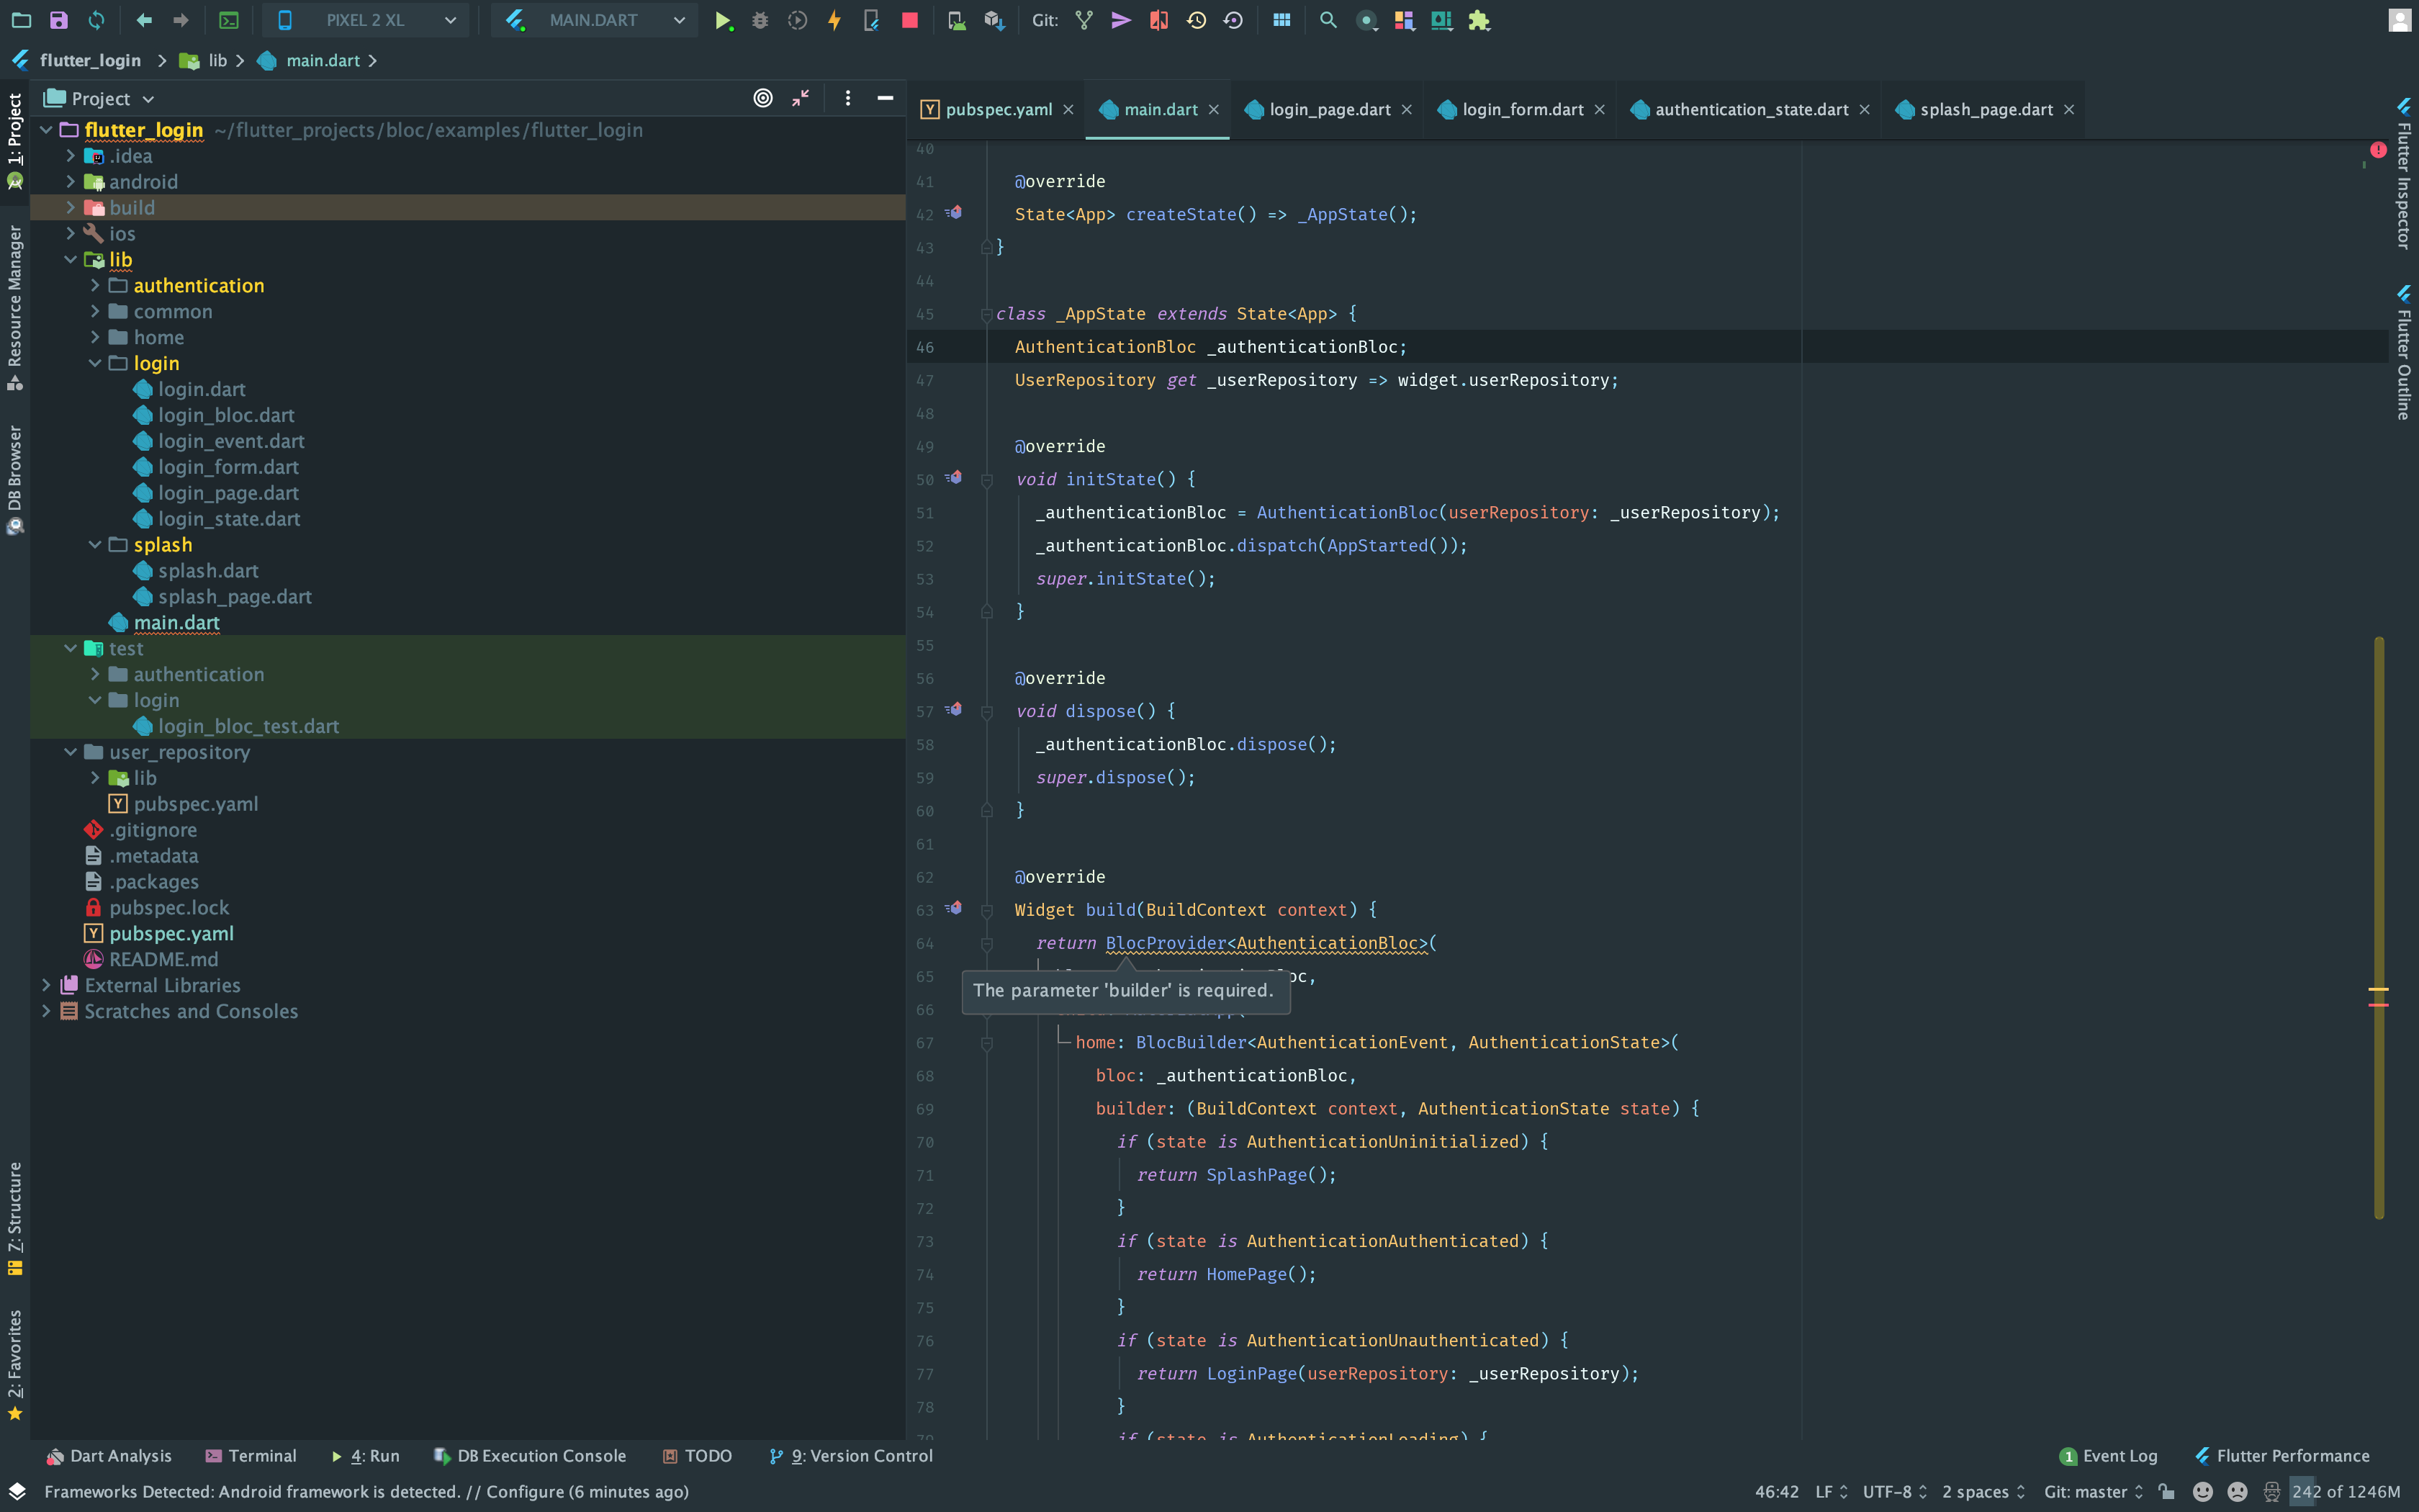Click the Debug bug icon
The height and width of the screenshot is (1512, 2419).
point(760,20)
